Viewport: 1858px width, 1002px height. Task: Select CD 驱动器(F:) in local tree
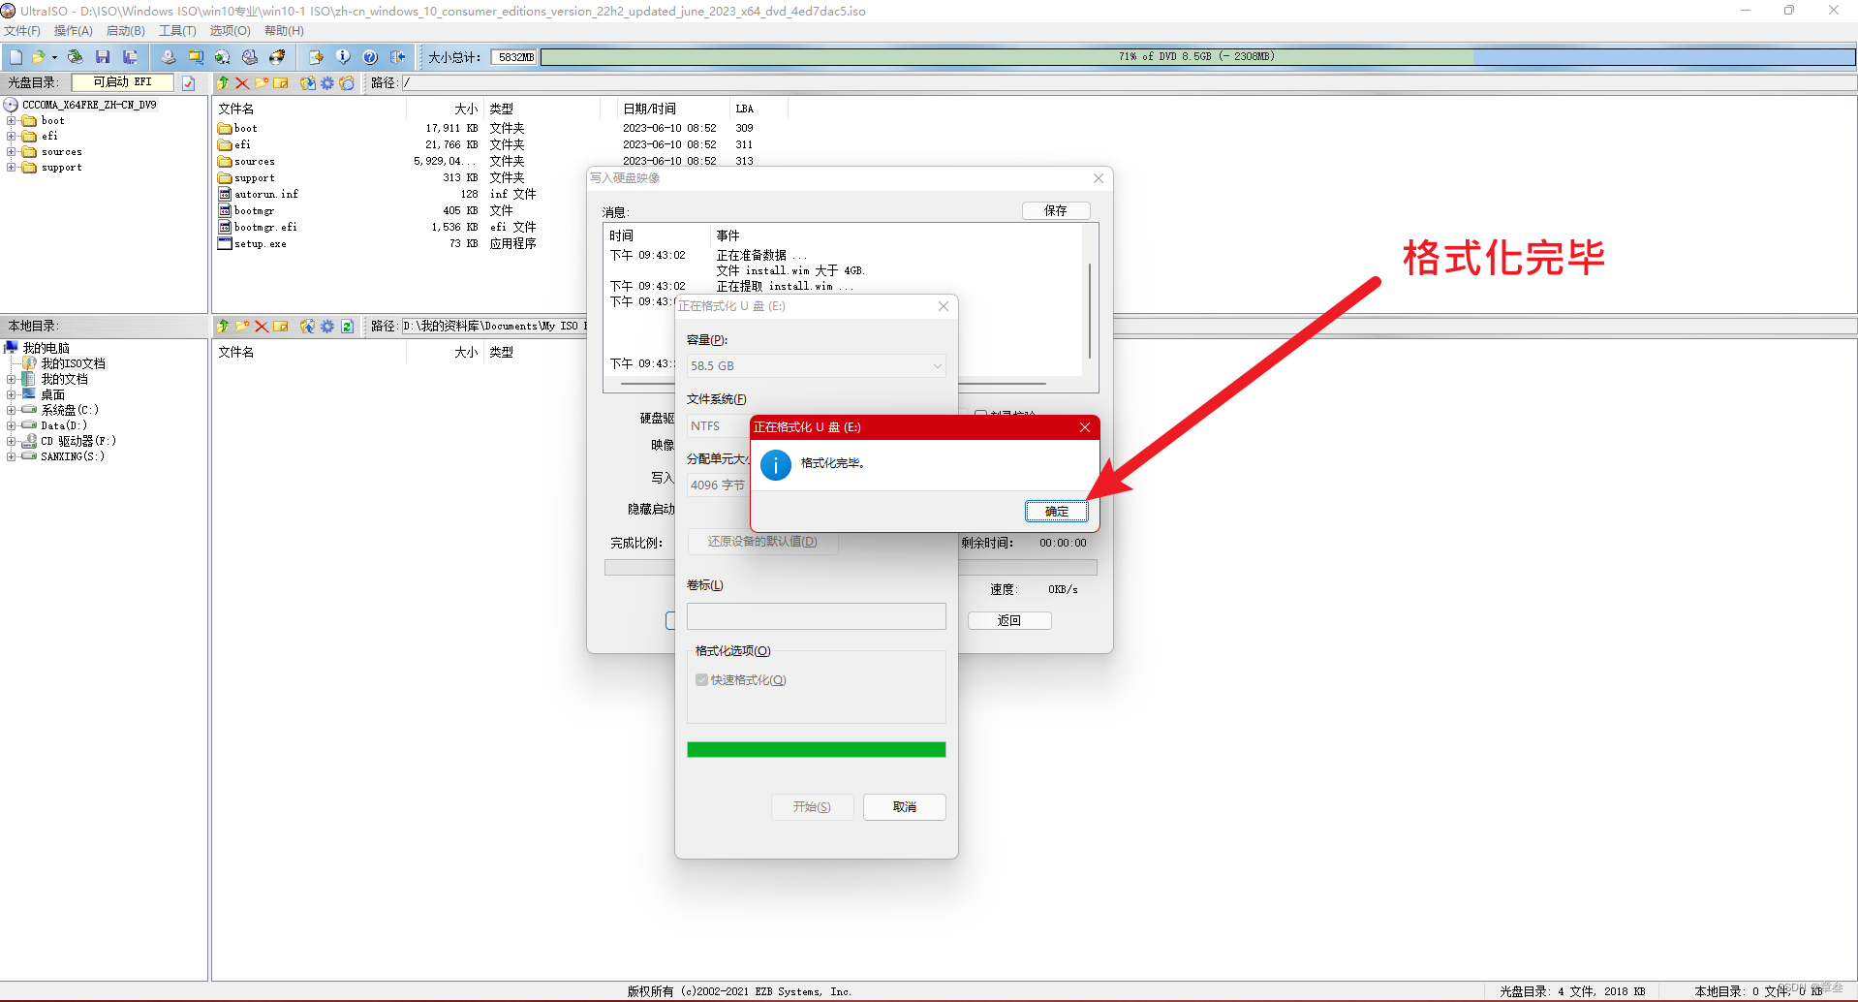point(77,441)
